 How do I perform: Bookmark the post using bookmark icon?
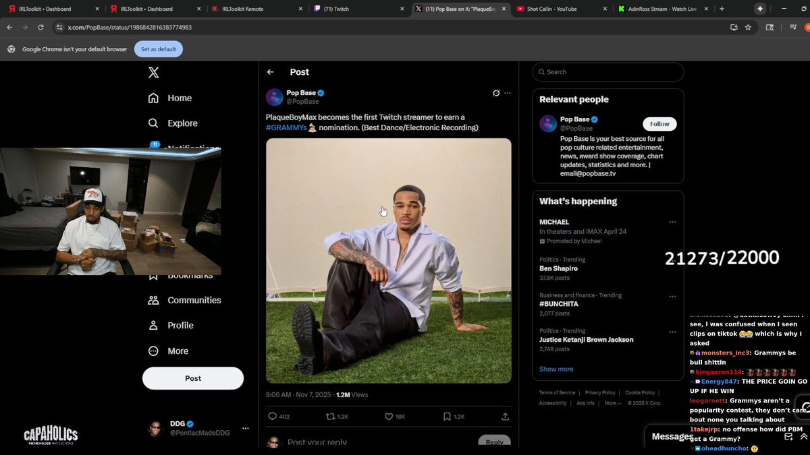tap(447, 417)
